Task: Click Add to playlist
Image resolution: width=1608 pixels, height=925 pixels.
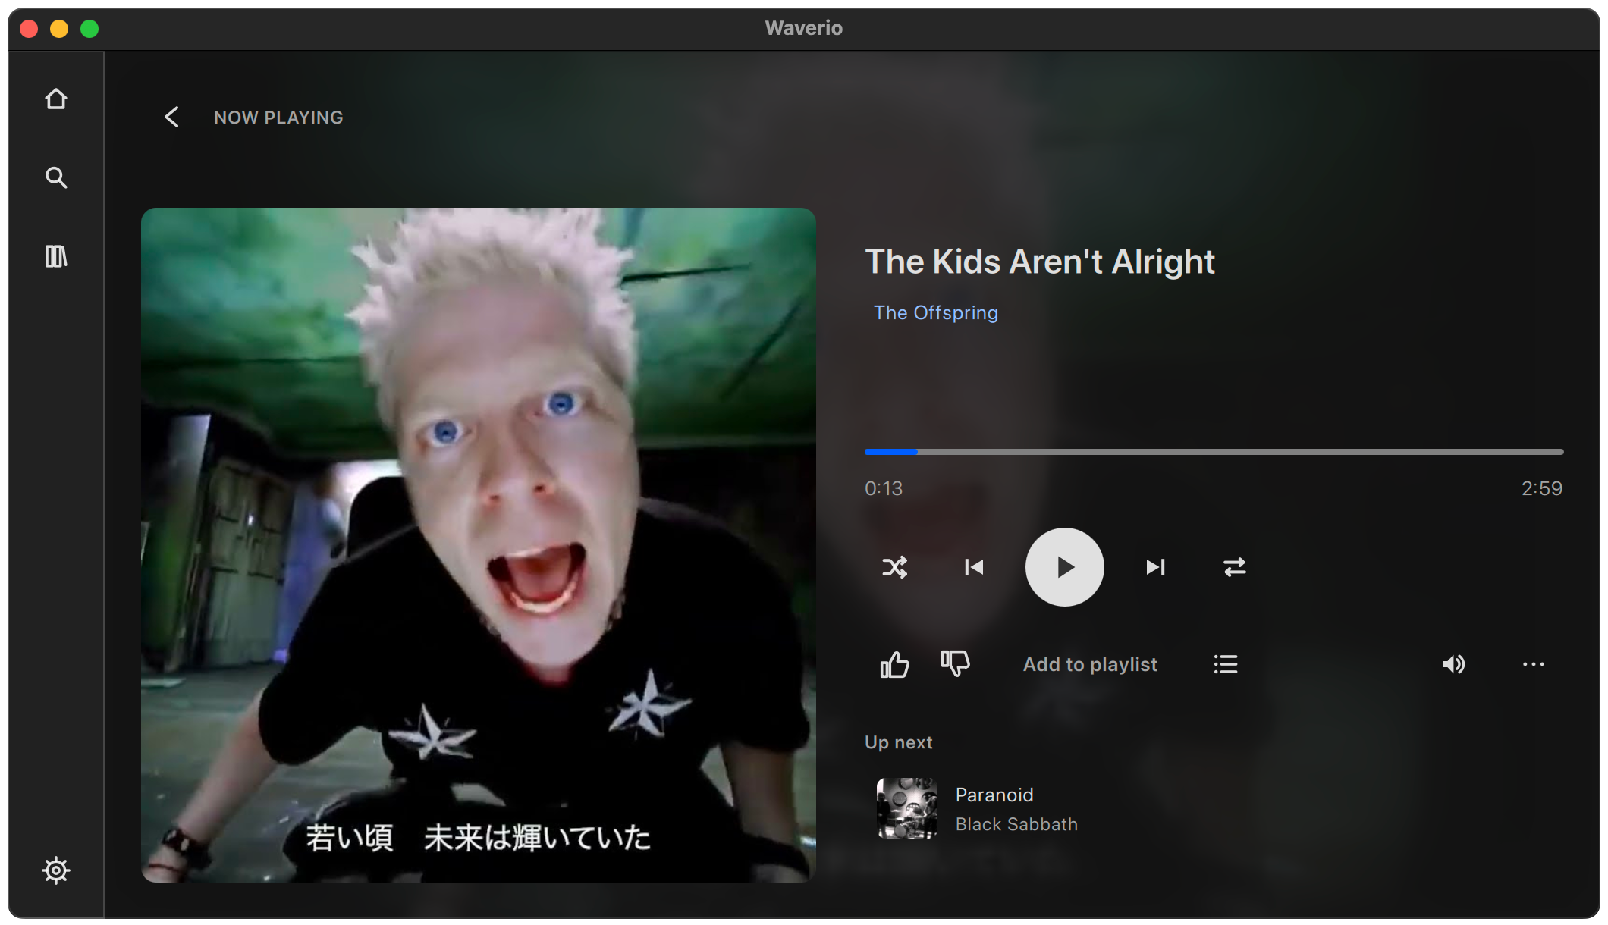Action: coord(1090,665)
